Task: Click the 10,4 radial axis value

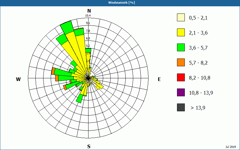Action: pyautogui.click(x=88, y=16)
